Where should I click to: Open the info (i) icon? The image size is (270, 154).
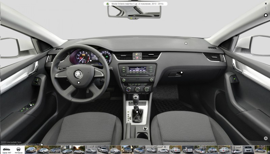[x=266, y=8]
